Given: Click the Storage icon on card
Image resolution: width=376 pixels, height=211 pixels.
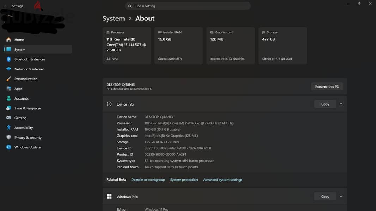Looking at the screenshot, I should pyautogui.click(x=263, y=32).
